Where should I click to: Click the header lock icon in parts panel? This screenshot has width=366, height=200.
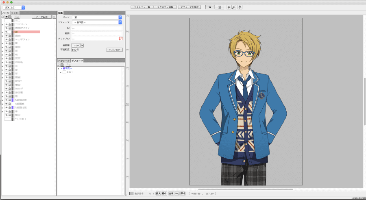(10, 17)
